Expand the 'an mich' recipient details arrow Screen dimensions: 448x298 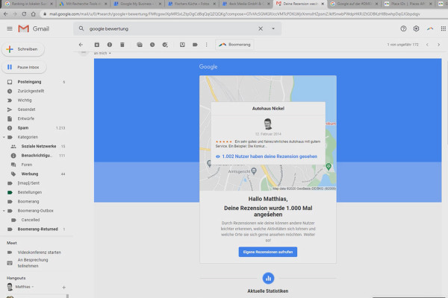[110, 54]
